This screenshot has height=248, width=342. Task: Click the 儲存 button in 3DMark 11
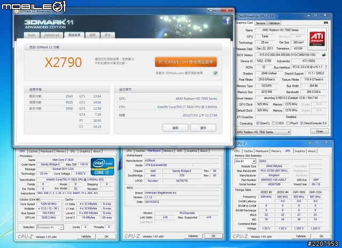pos(203,127)
